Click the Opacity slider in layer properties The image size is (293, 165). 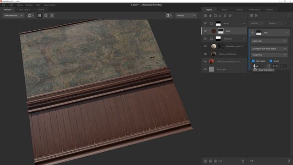click(275, 23)
